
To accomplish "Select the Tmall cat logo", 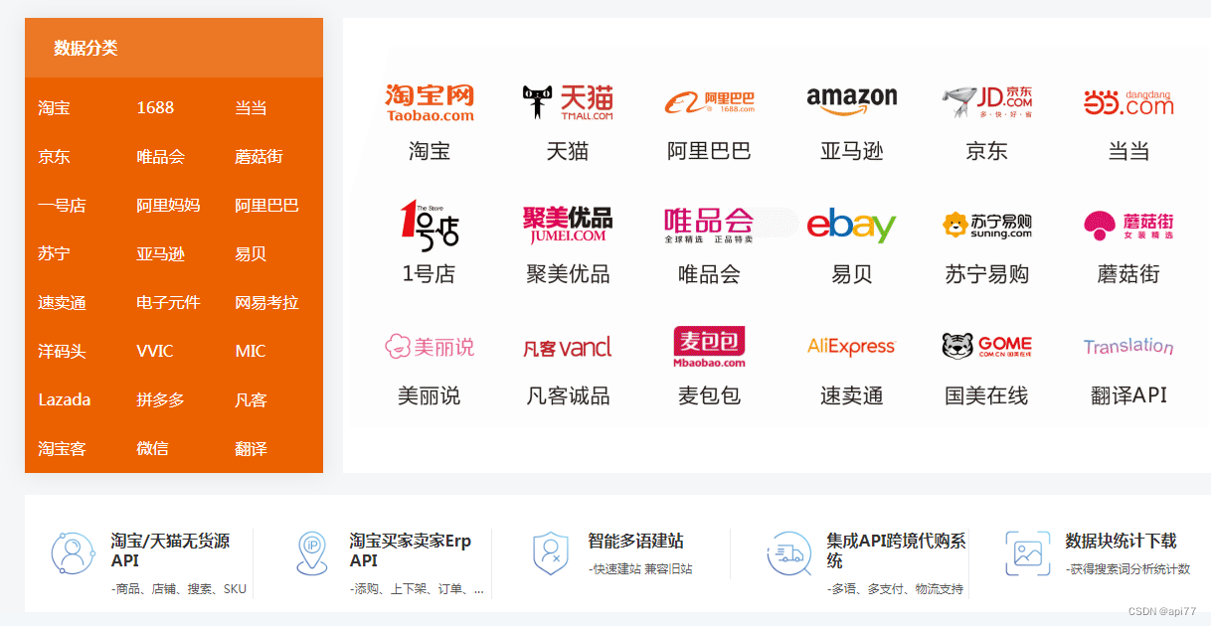I will (568, 102).
